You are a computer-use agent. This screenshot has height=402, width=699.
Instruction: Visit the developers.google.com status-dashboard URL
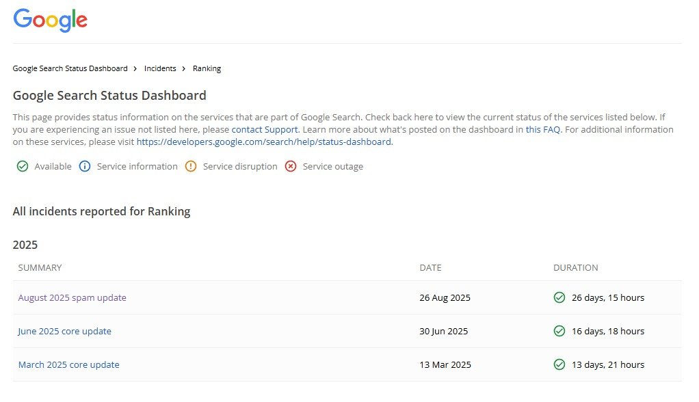pyautogui.click(x=263, y=142)
